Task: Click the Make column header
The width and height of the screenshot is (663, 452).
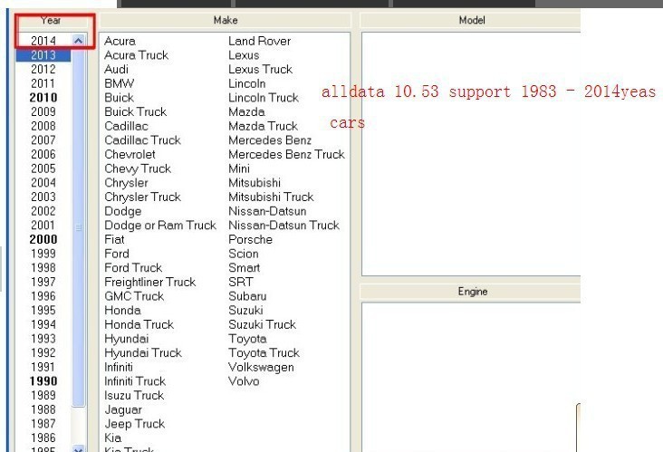Action: 226,19
